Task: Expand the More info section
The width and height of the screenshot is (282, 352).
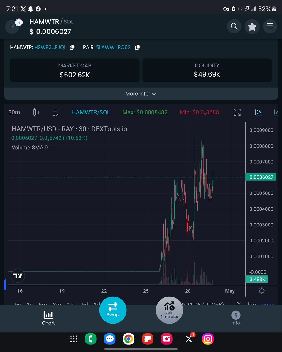Action: tap(141, 94)
